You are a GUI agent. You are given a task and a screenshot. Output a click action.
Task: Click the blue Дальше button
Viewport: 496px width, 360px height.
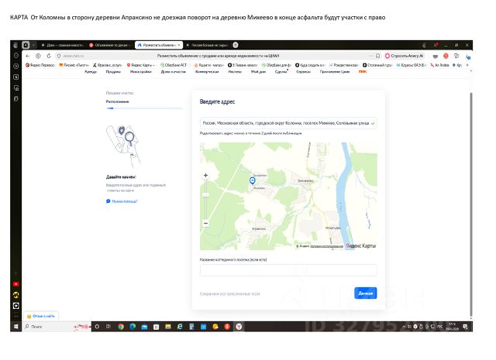pos(365,293)
